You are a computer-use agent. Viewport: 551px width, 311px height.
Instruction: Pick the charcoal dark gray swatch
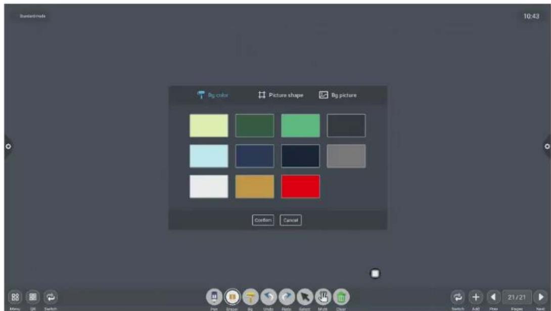pos(346,125)
